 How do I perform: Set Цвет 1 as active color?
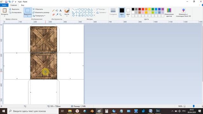122,12
